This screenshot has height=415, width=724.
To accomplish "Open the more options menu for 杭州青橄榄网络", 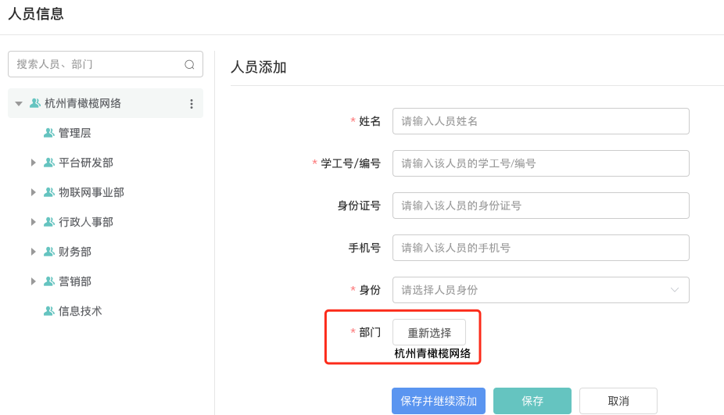I will coord(191,104).
